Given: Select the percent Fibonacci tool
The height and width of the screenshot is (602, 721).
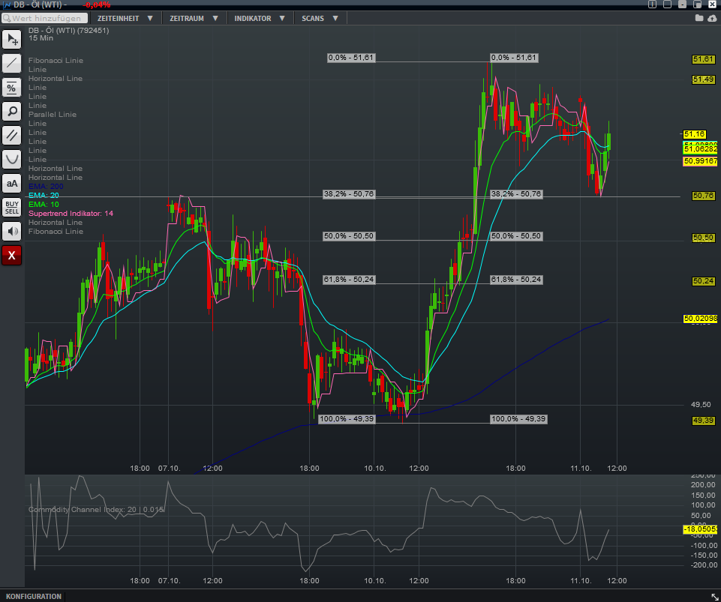Looking at the screenshot, I should coord(11,87).
